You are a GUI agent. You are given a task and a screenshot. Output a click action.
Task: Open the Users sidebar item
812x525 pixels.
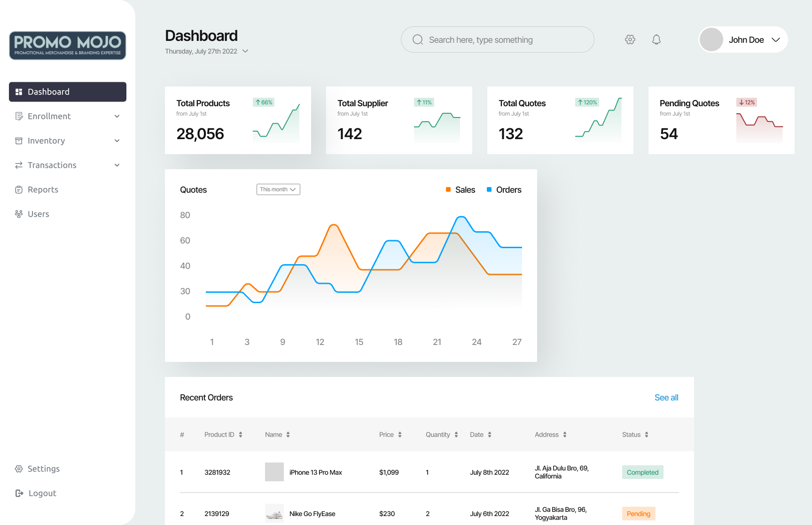pyautogui.click(x=38, y=214)
